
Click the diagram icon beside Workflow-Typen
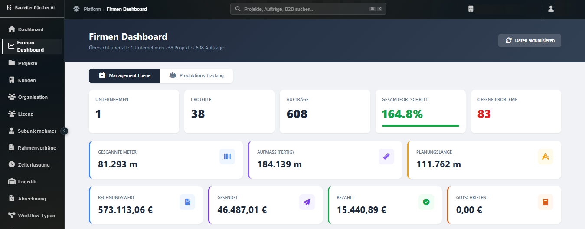(12, 216)
